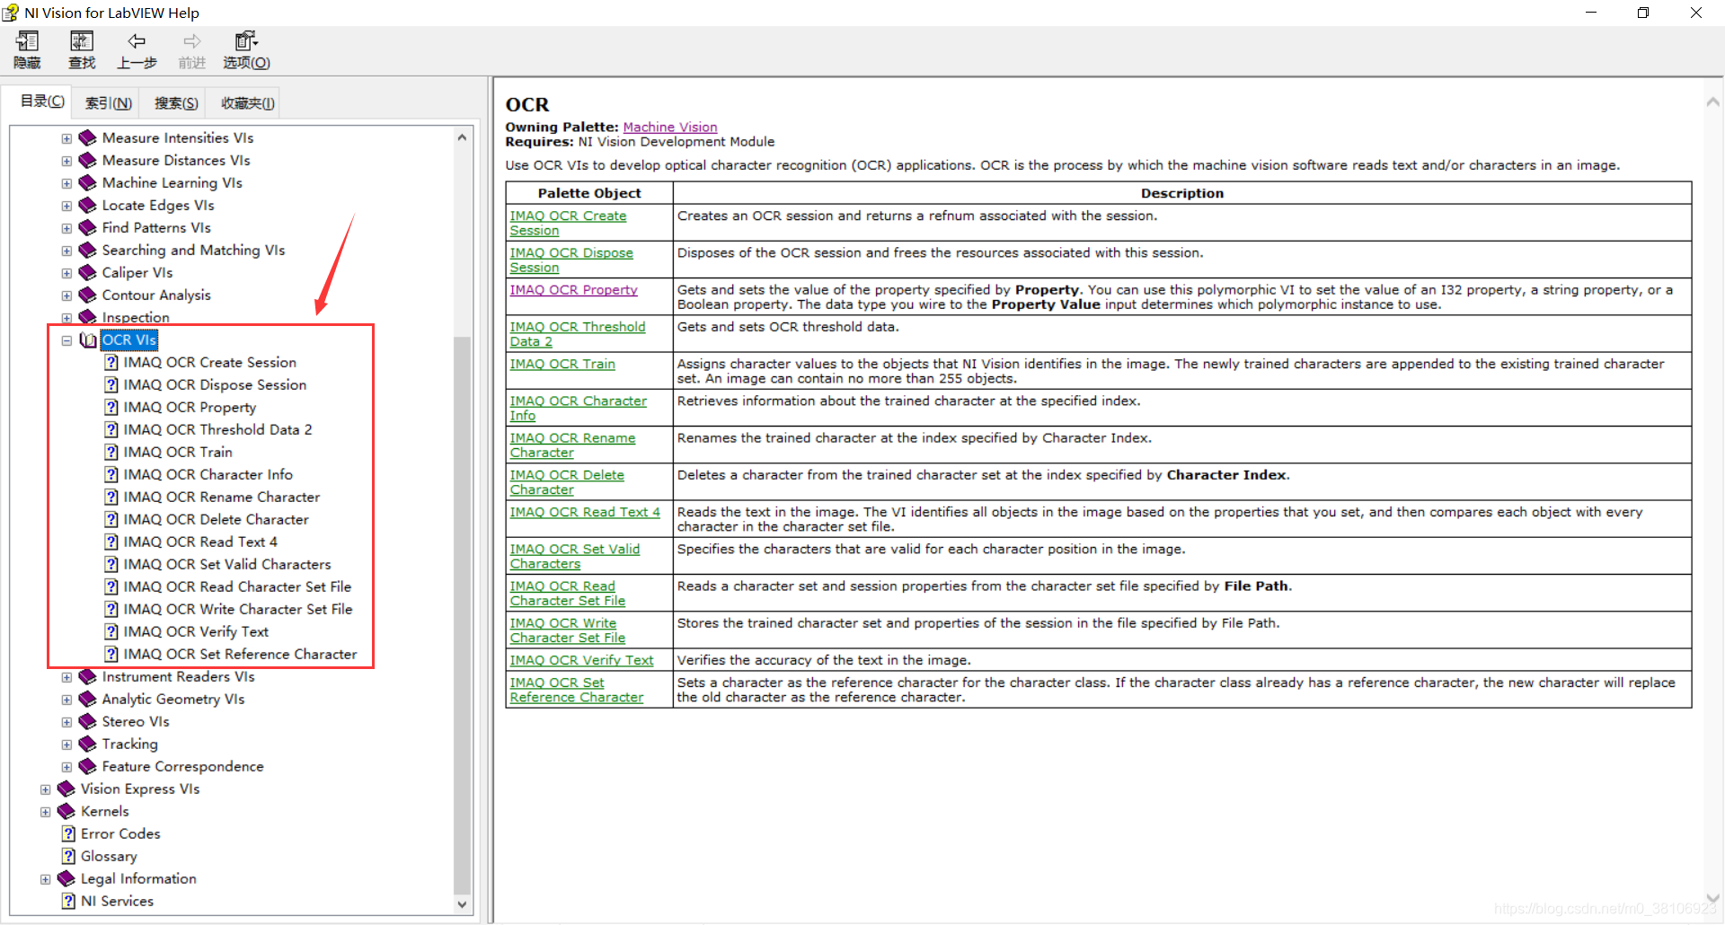Select IMAQ OCR Delete Character in the tree
This screenshot has height=925, width=1725.
tap(216, 519)
